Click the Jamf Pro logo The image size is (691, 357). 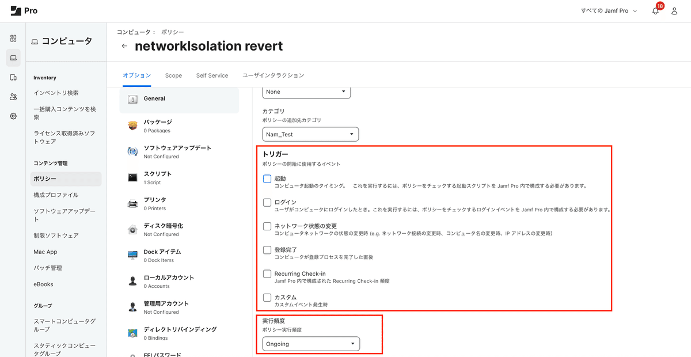pyautogui.click(x=24, y=11)
